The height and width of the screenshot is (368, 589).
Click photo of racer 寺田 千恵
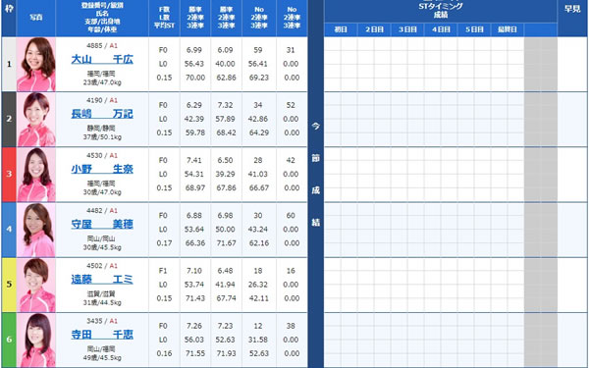pos(36,340)
